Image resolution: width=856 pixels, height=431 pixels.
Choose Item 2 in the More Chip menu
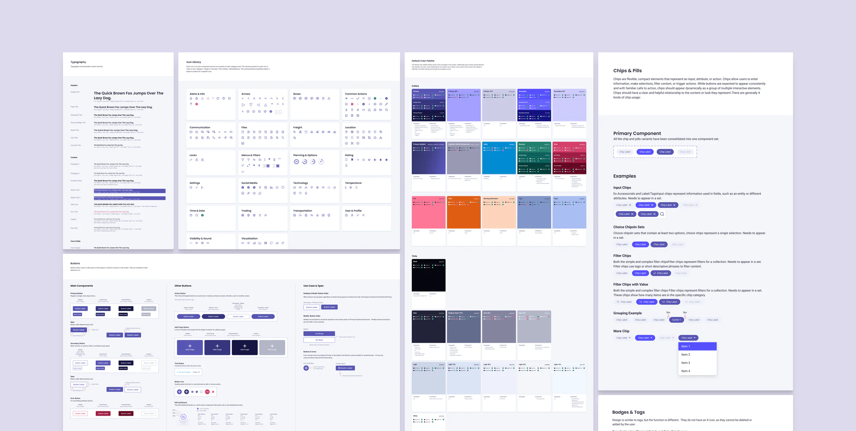coord(697,354)
